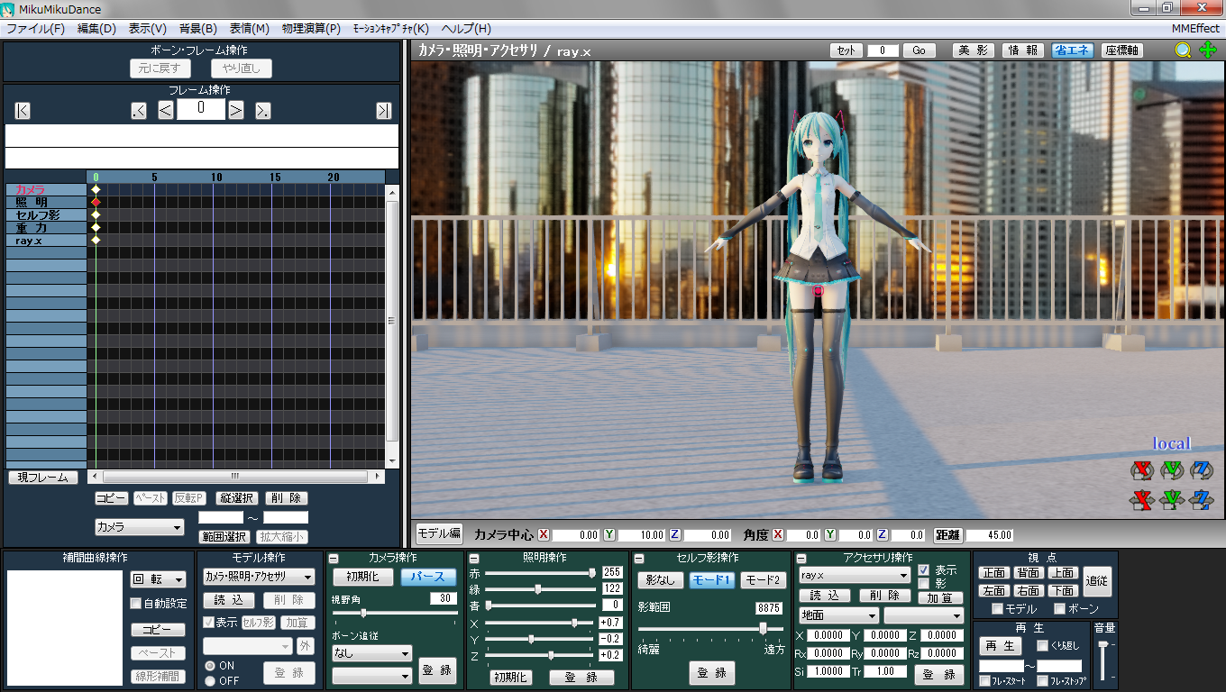
Task: Click the local coordinate label
Action: pos(1172,443)
